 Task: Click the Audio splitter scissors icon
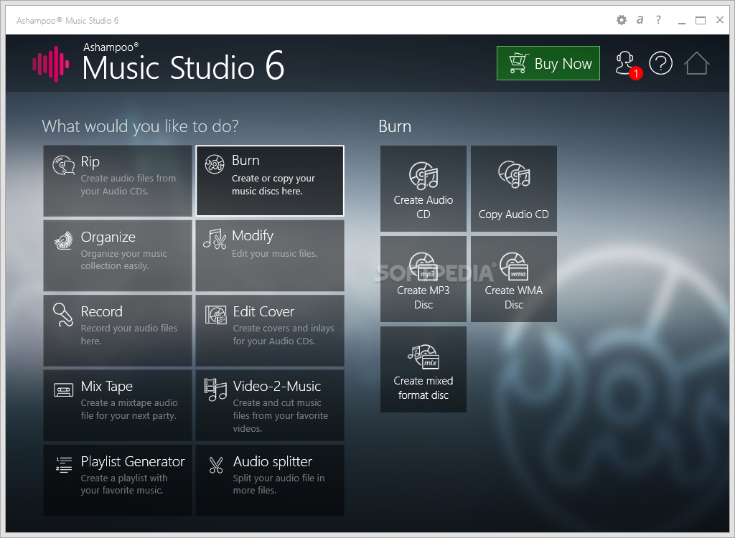(x=215, y=465)
